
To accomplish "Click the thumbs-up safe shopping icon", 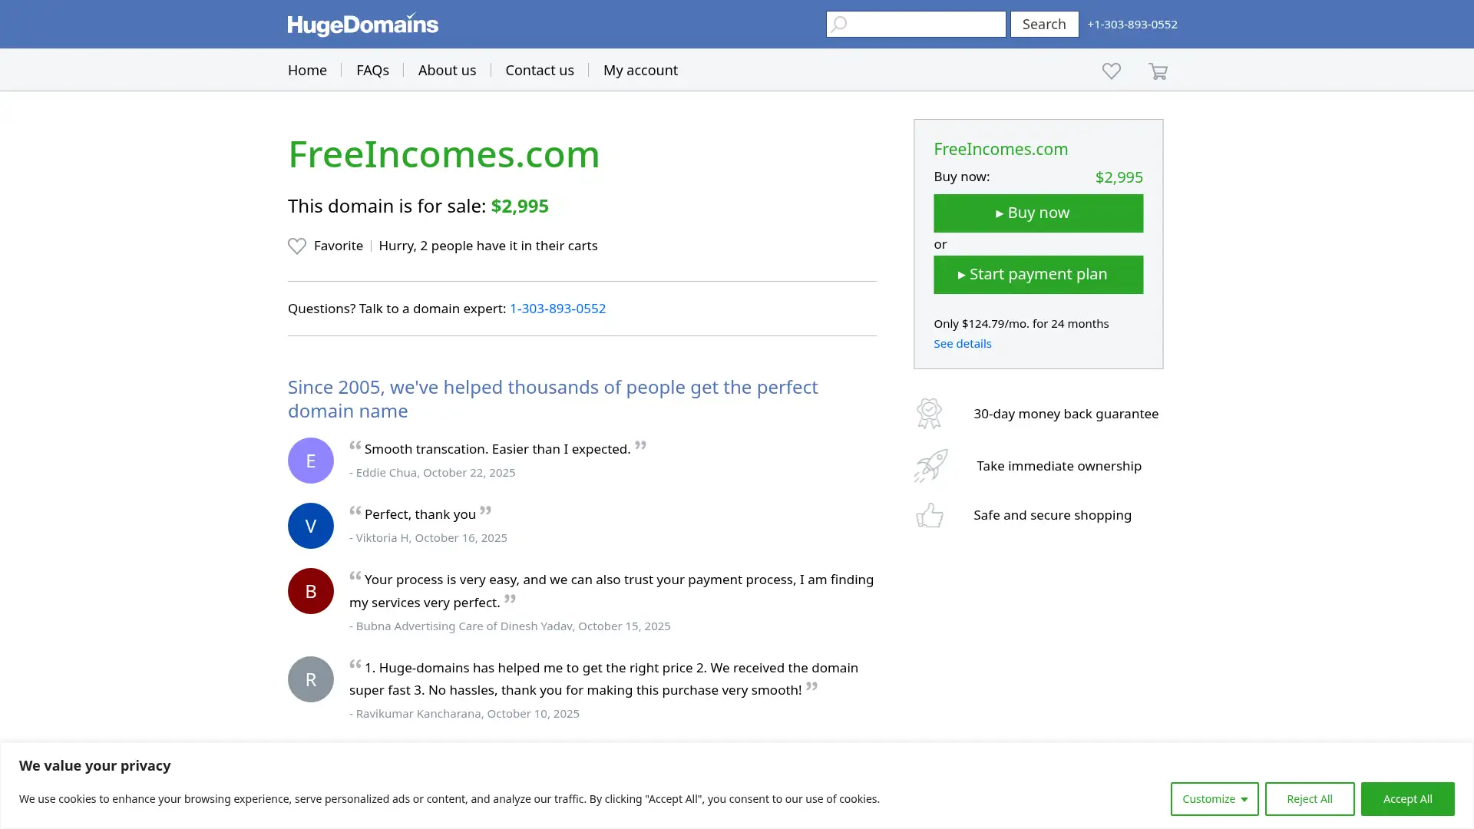I will click(x=930, y=515).
